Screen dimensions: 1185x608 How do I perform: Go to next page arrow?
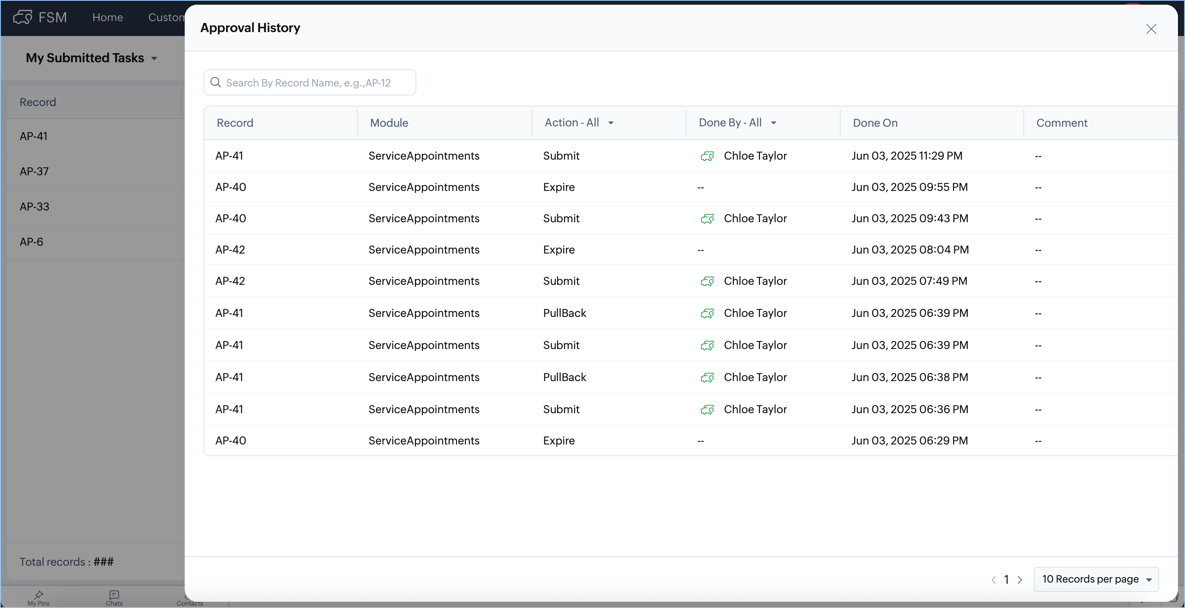1020,579
